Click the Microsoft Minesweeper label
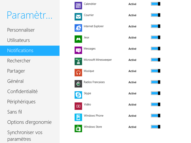 pos(98,60)
